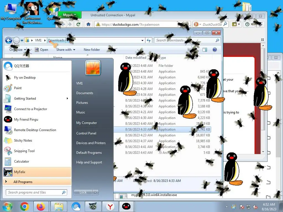Open Share with dropdown in Explorer
283x212 pixels.
[x=66, y=50]
